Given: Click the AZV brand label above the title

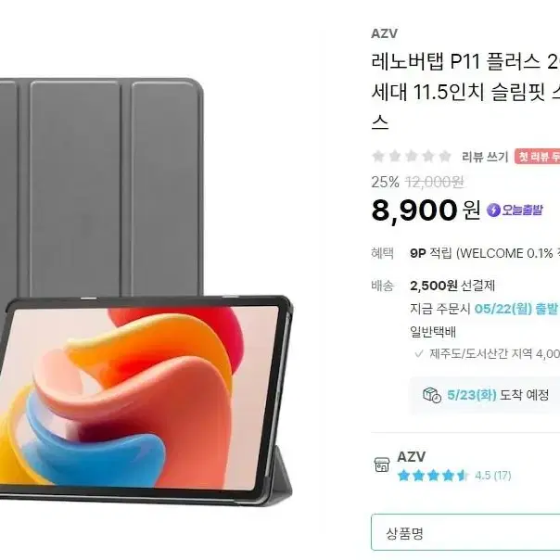Looking at the screenshot, I should pos(384,33).
